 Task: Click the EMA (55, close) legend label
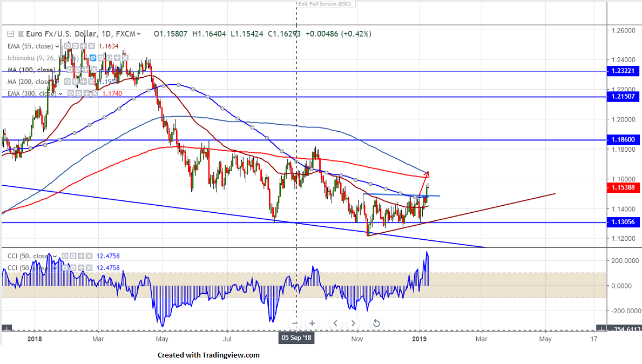(x=30, y=46)
